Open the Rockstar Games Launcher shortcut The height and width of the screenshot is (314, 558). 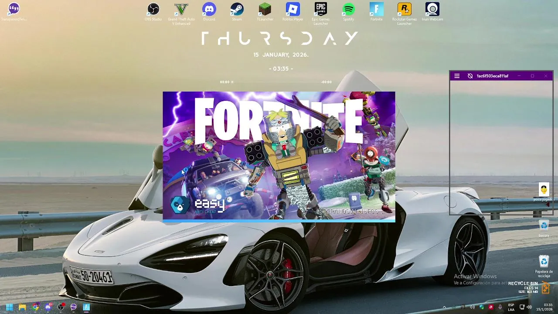tap(404, 14)
